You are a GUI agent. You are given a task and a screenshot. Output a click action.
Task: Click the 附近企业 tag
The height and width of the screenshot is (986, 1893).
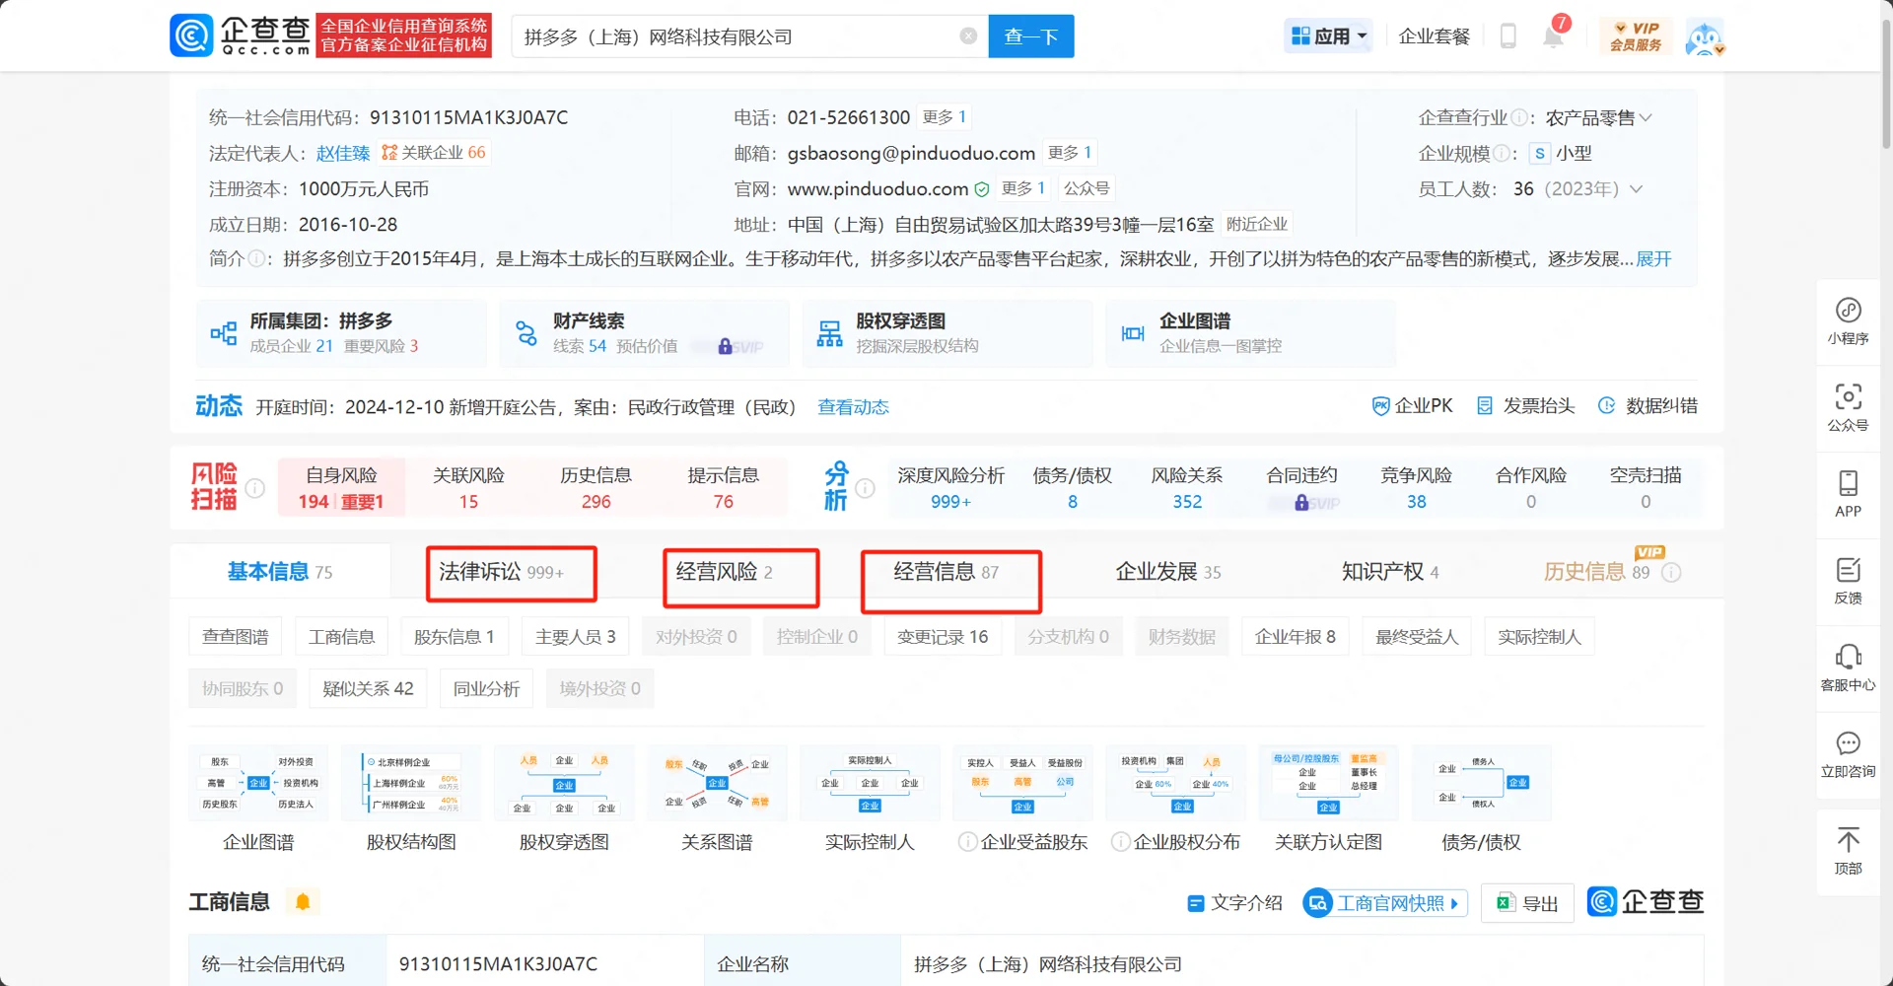pyautogui.click(x=1257, y=224)
